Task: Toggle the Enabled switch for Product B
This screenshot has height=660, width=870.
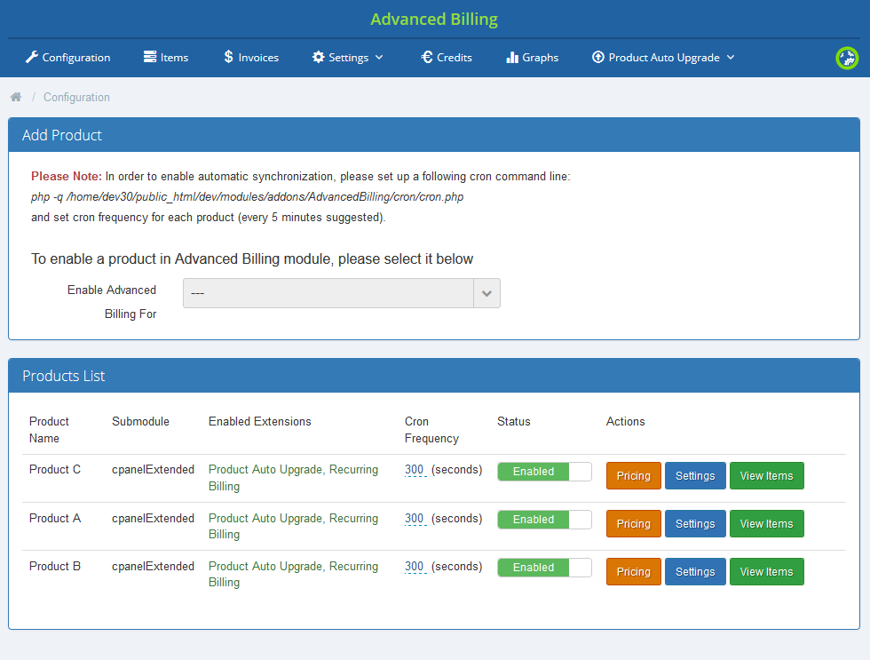Action: (x=544, y=568)
